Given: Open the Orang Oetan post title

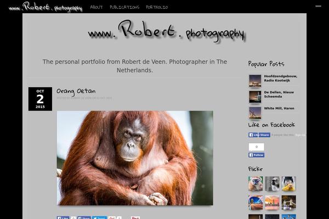Looking at the screenshot, I should (76, 91).
